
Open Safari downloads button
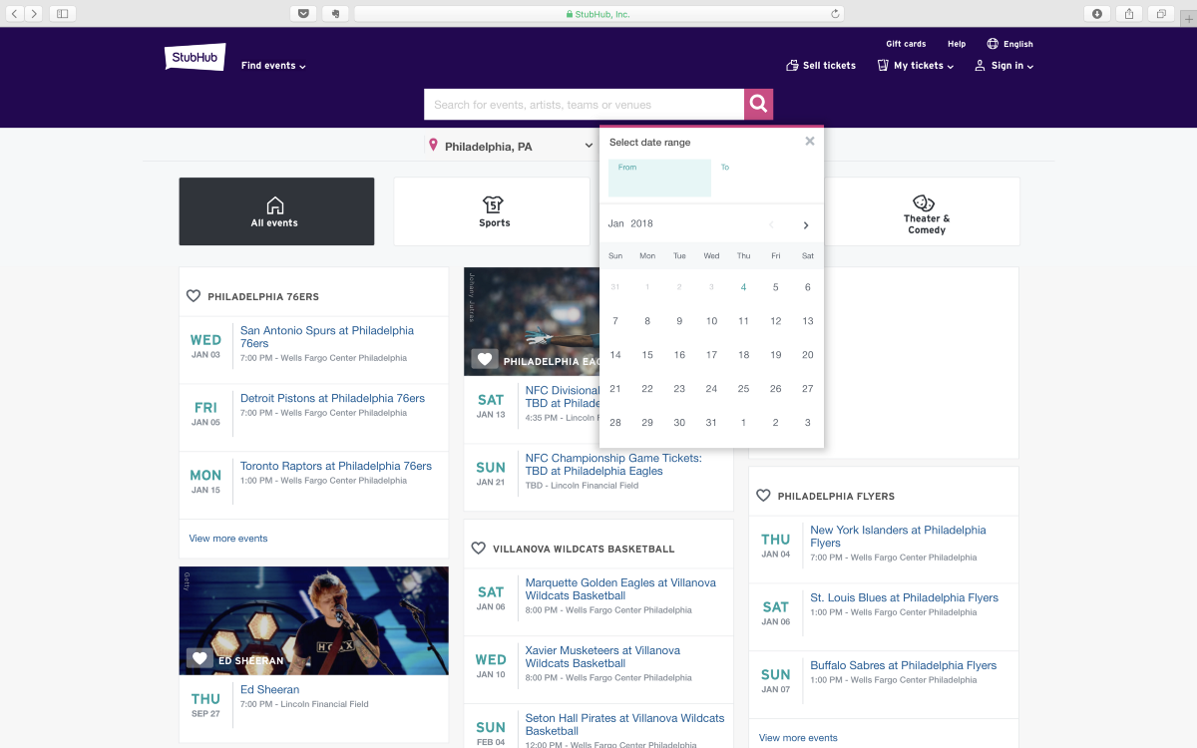coord(1097,14)
